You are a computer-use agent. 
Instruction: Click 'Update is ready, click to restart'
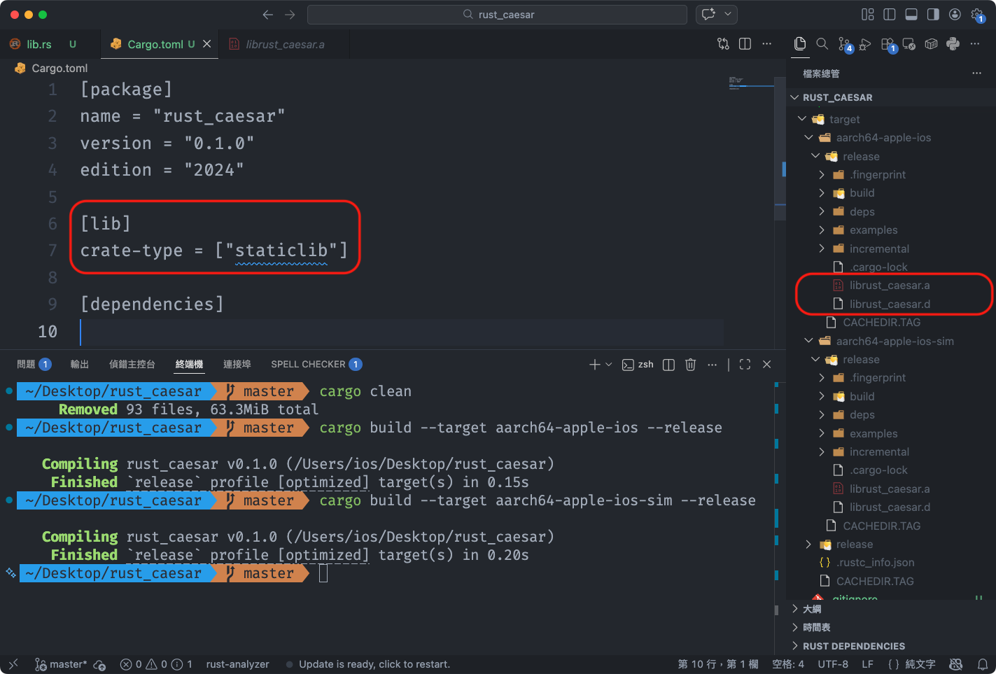[x=374, y=664]
